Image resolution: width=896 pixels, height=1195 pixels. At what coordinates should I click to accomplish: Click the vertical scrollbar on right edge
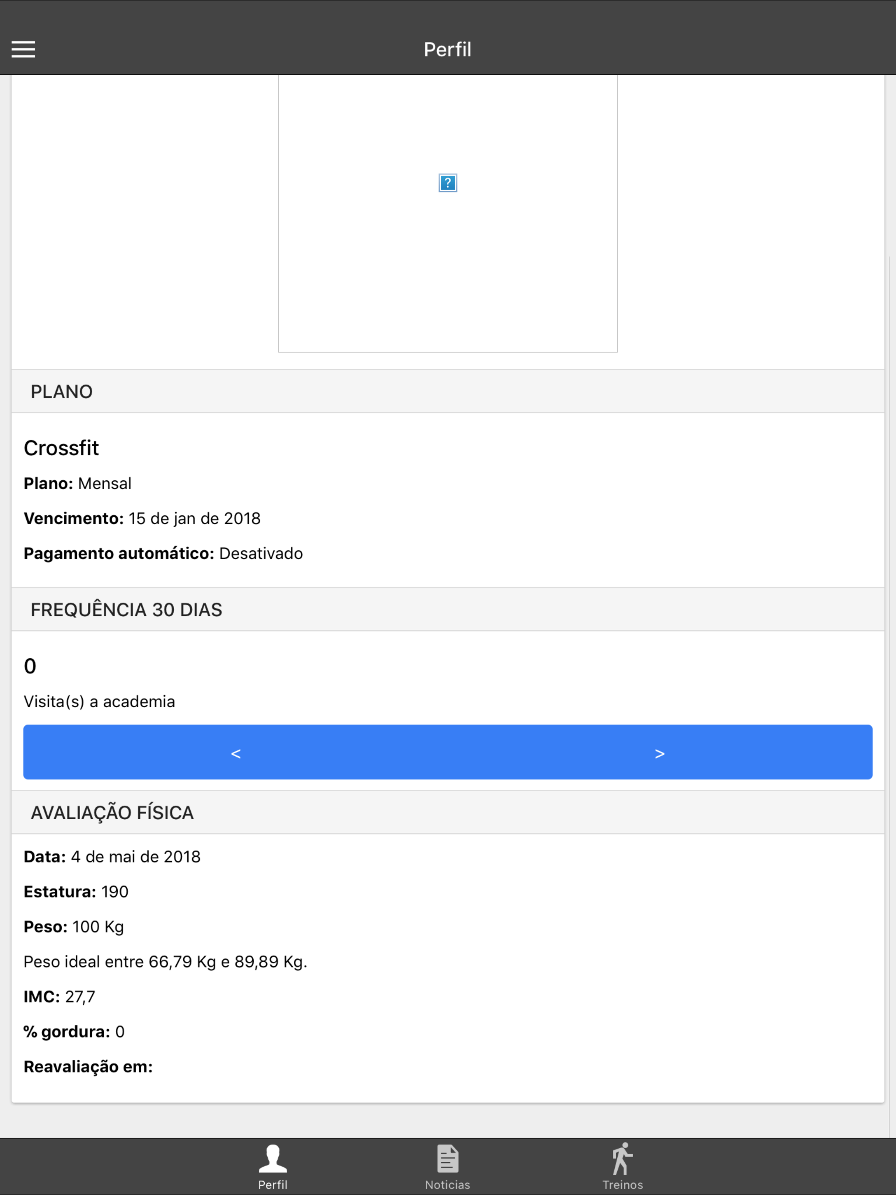[x=889, y=697]
